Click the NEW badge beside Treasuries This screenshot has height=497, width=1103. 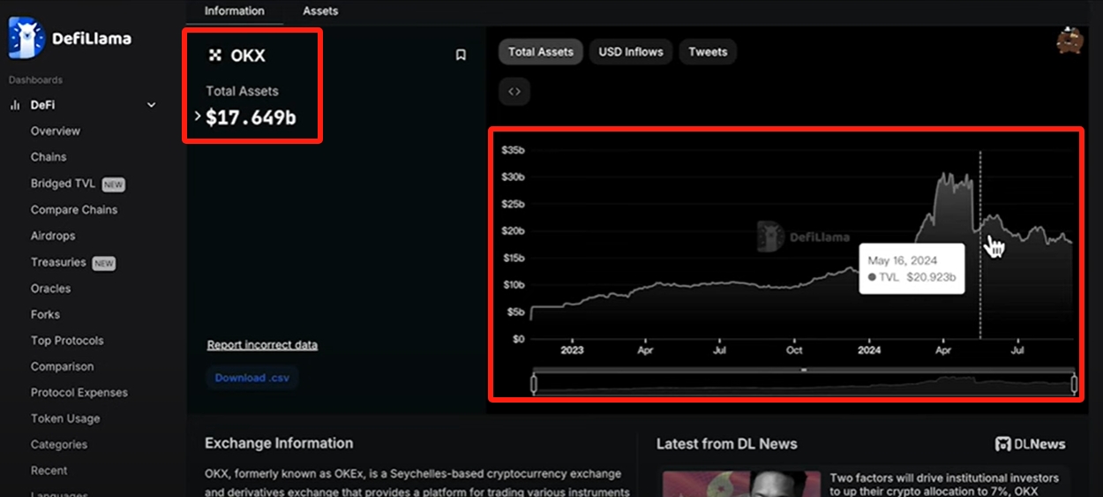[x=104, y=263]
